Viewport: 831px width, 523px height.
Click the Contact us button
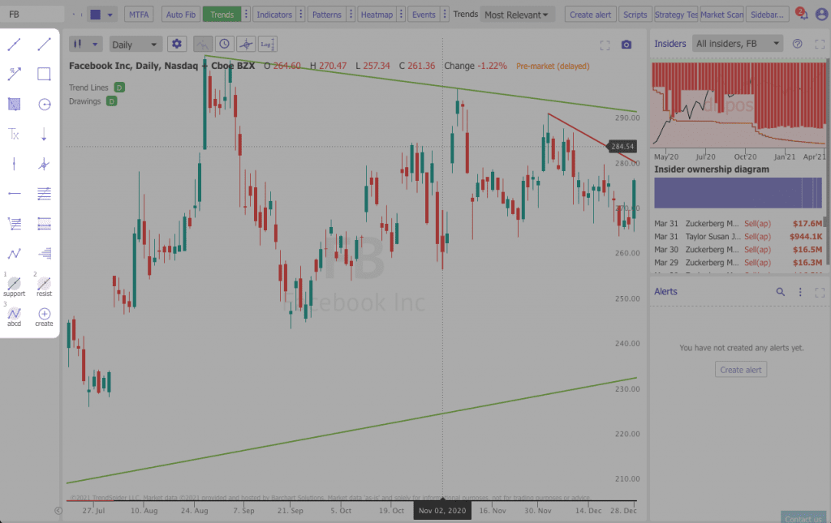coord(803,518)
